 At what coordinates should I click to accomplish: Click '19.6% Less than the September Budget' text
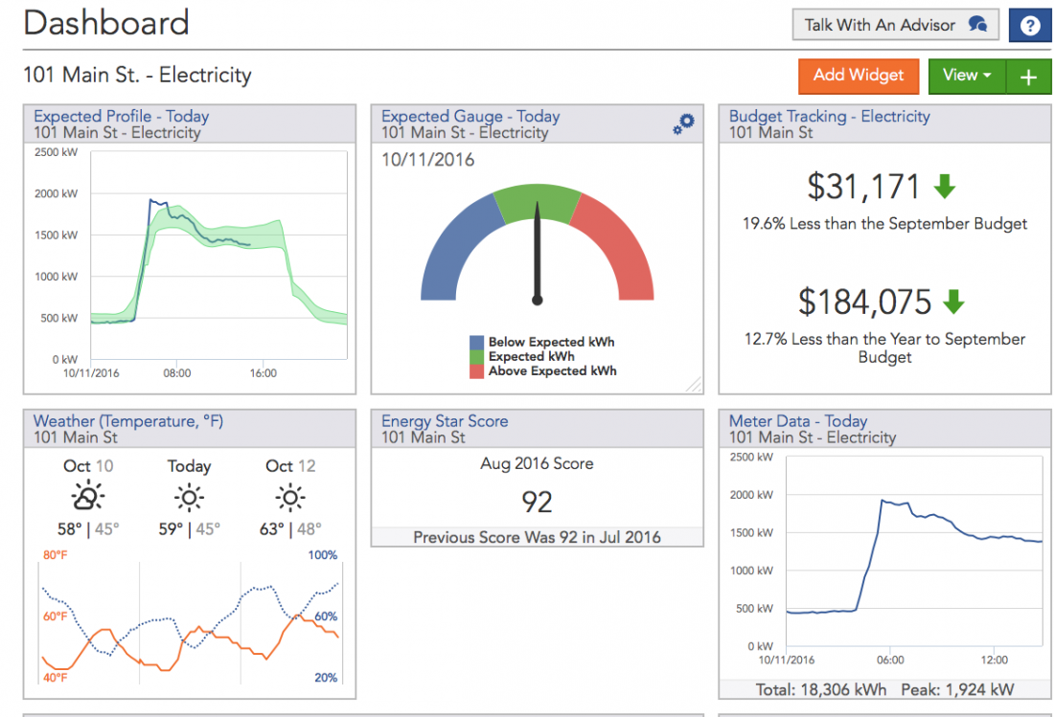tap(884, 224)
